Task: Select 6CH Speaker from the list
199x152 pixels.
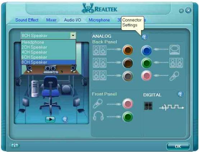Action: click(x=48, y=57)
